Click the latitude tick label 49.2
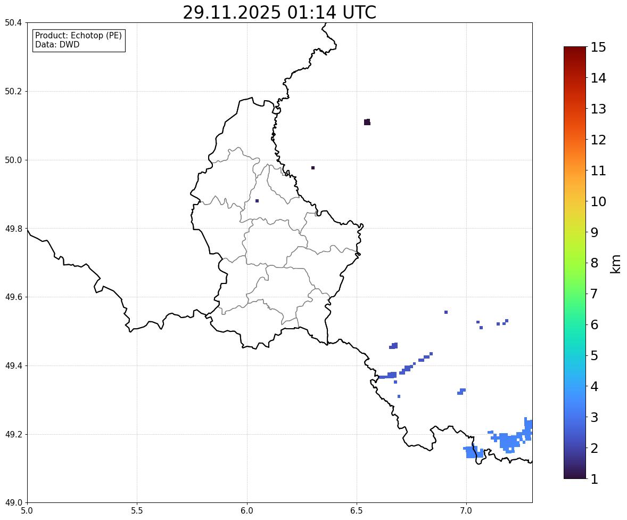This screenshot has width=627, height=520. 13,434
